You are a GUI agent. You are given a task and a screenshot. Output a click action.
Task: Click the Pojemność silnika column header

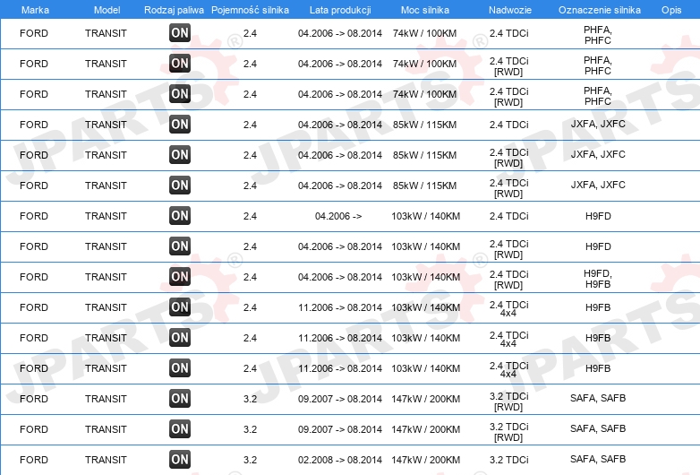[250, 10]
